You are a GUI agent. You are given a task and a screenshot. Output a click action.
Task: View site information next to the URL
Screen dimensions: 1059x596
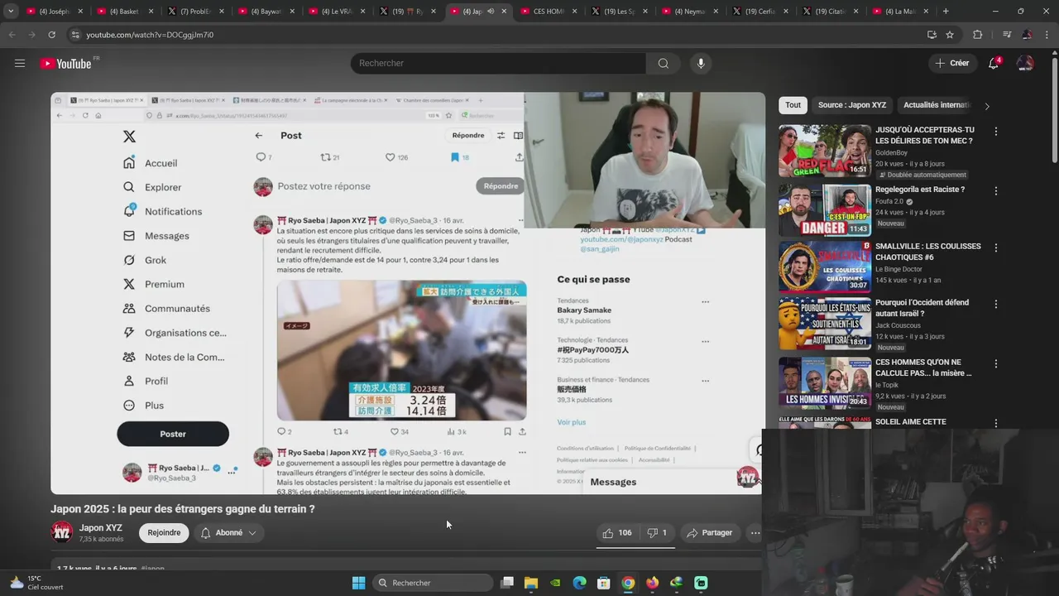75,35
